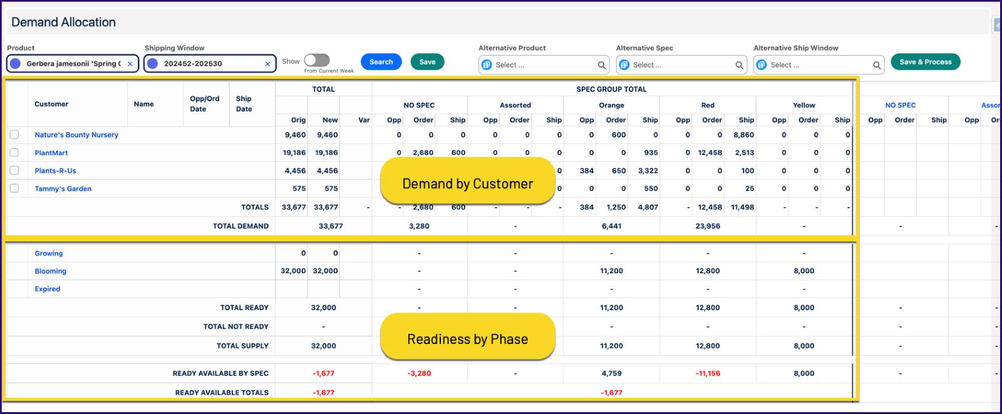Click the Shipping Window lookup field
This screenshot has height=414, width=1002.
(x=210, y=64)
